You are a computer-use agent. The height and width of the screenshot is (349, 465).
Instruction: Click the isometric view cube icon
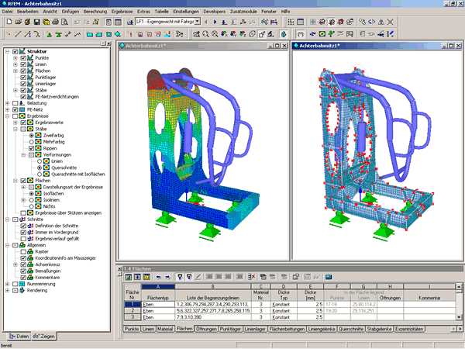[252, 34]
